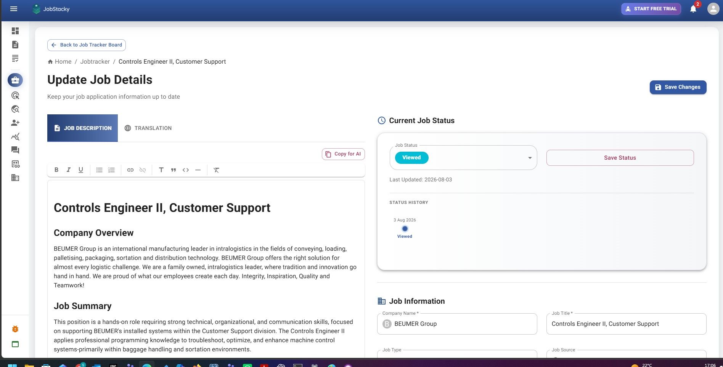Click the Job Information heading
The image size is (723, 367).
tap(417, 301)
